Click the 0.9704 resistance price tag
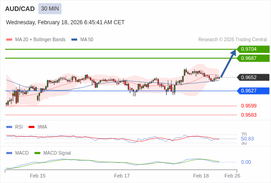The image size is (271, 183). point(253,49)
